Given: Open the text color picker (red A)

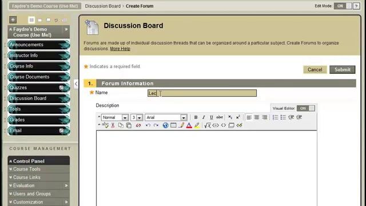Looking at the screenshot, I should pos(189,125).
